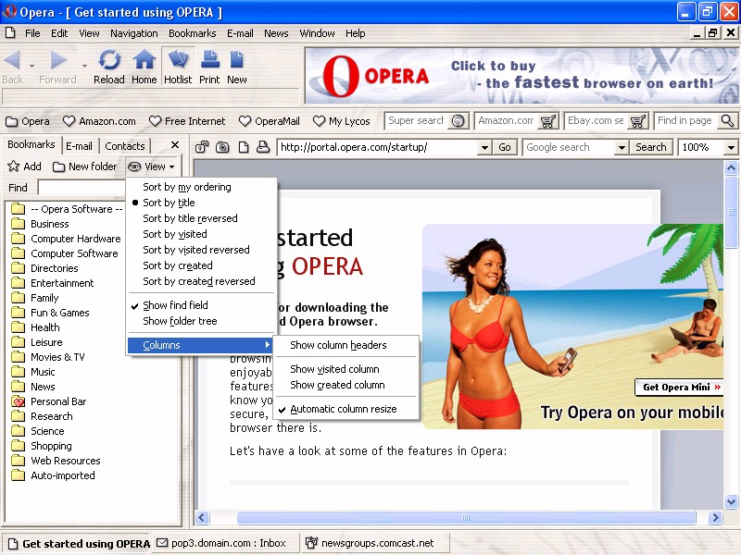Screen dimensions: 741x555
Task: Click the horizontal scrollbar thumb
Action: click(466, 518)
